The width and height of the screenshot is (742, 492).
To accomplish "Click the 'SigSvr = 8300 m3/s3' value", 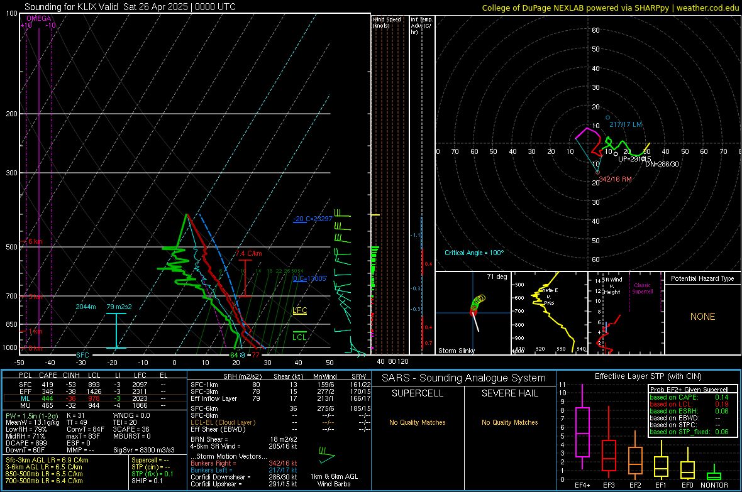I will click(x=144, y=451).
